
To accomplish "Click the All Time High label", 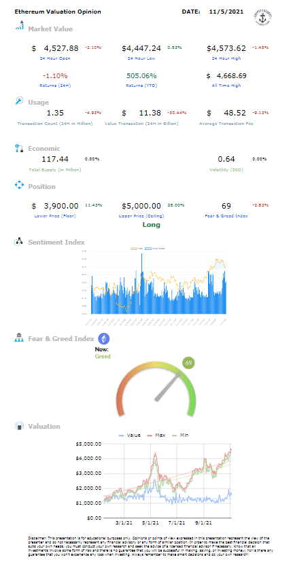I will 226,86.
